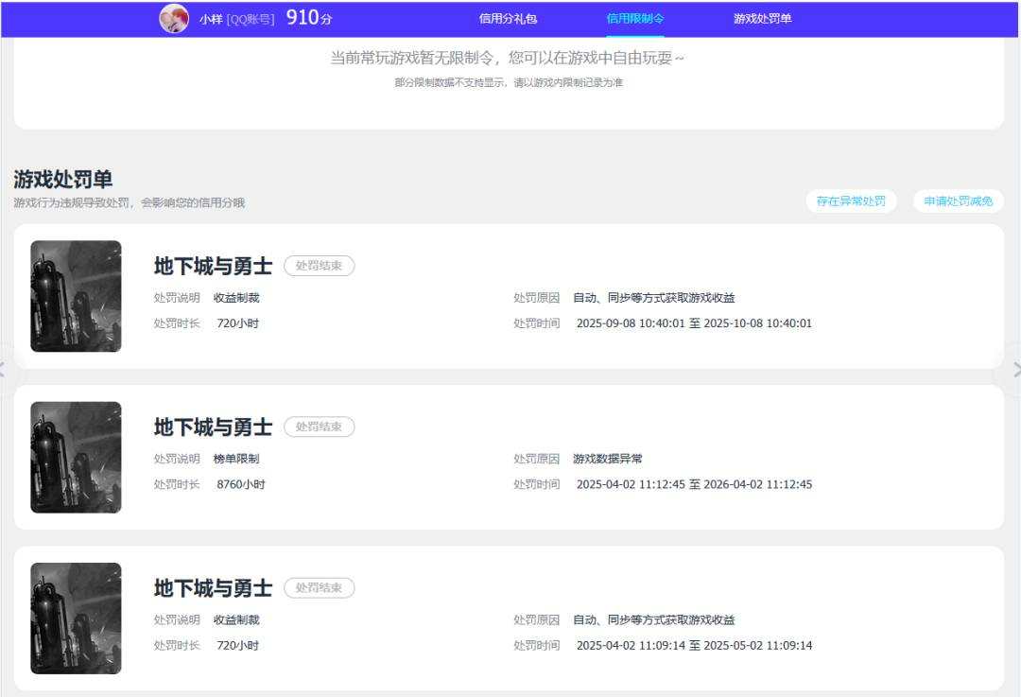
Task: Go to the 游戏处罚单 tab
Action: [x=763, y=19]
